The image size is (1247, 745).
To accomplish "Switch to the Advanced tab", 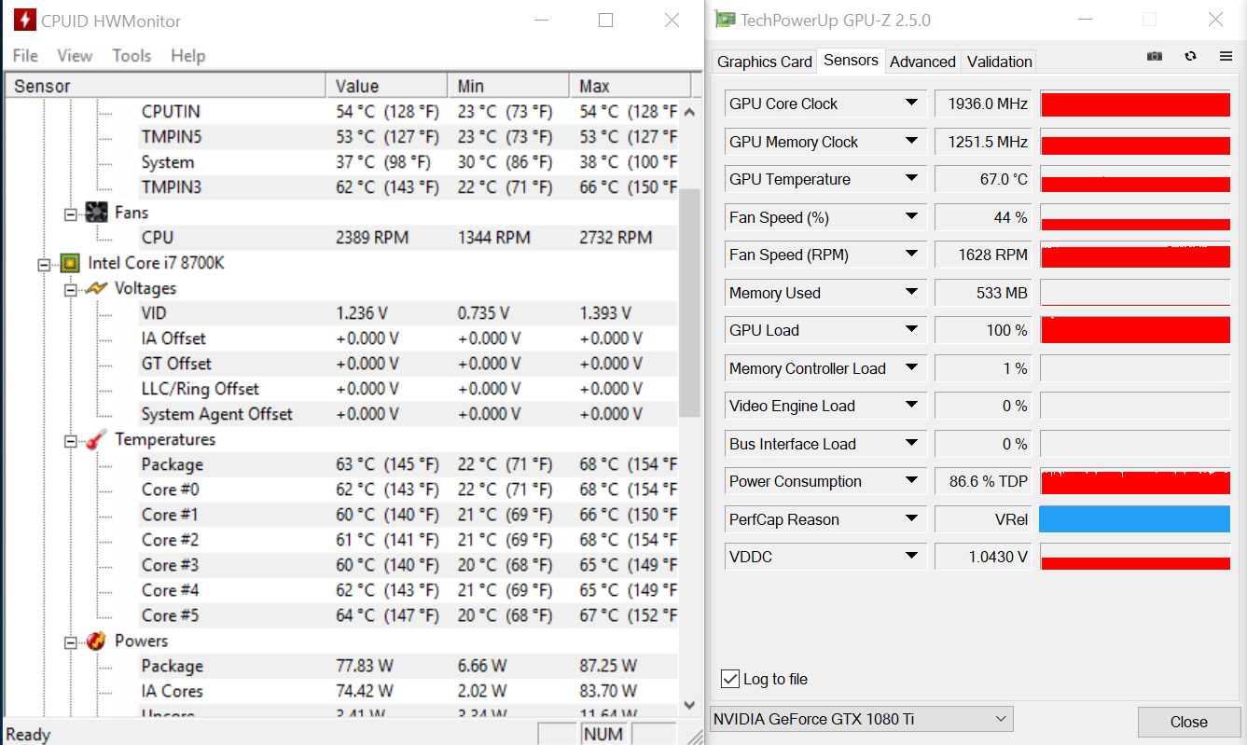I will (x=922, y=62).
